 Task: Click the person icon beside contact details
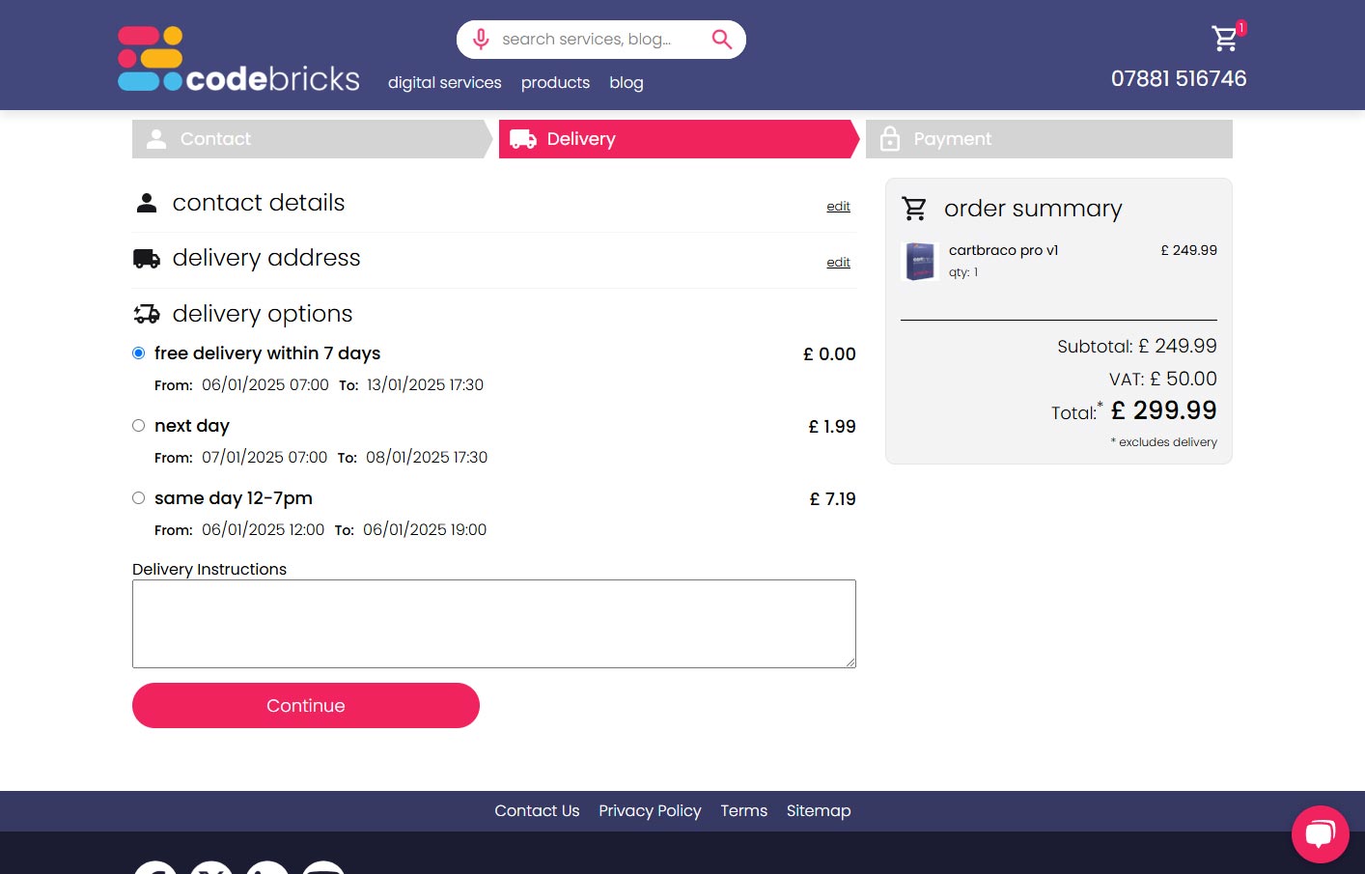[147, 203]
